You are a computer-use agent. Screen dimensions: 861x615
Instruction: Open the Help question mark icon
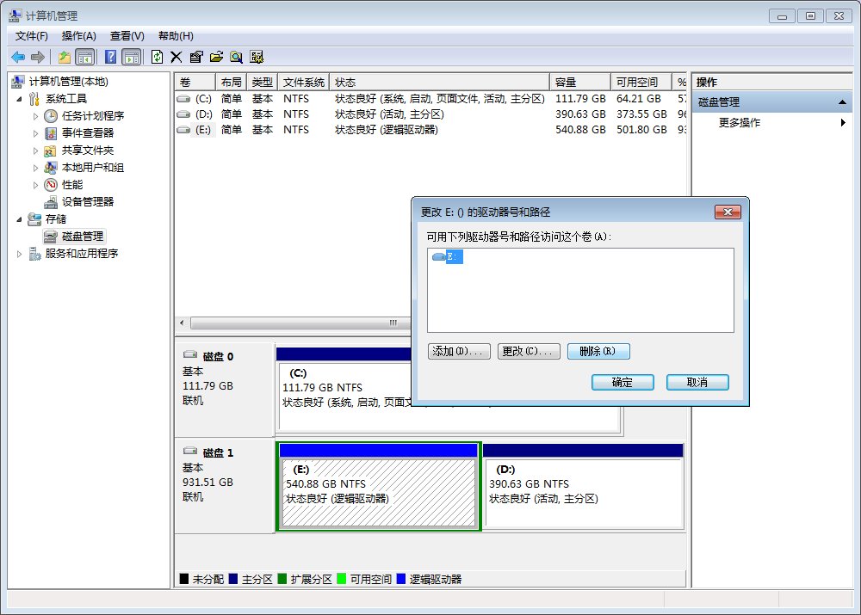(x=110, y=57)
